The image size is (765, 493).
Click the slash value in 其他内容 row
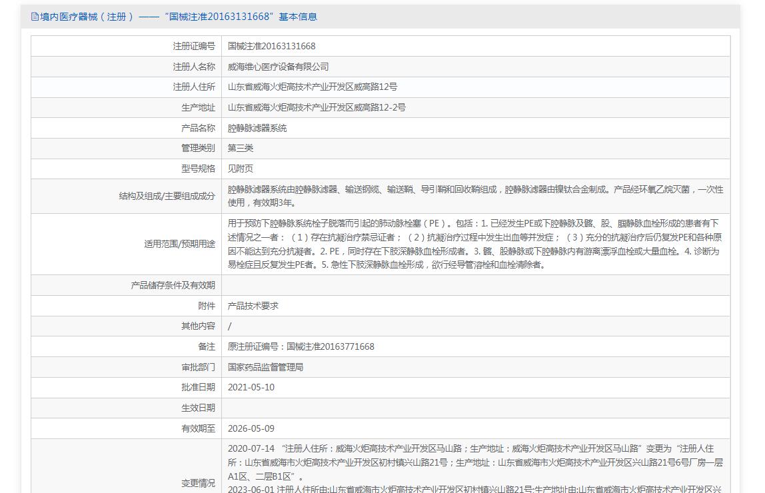(x=230, y=326)
